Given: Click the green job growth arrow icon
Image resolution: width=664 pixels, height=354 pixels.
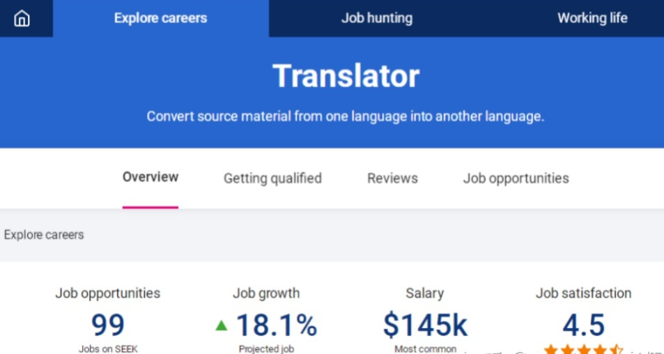Looking at the screenshot, I should coord(222,325).
